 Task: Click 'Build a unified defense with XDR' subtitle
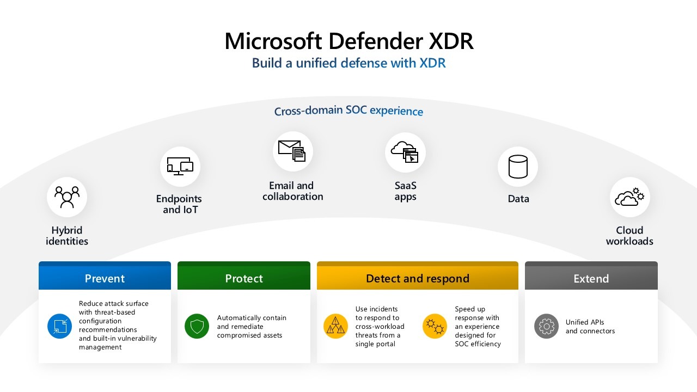[x=348, y=63]
